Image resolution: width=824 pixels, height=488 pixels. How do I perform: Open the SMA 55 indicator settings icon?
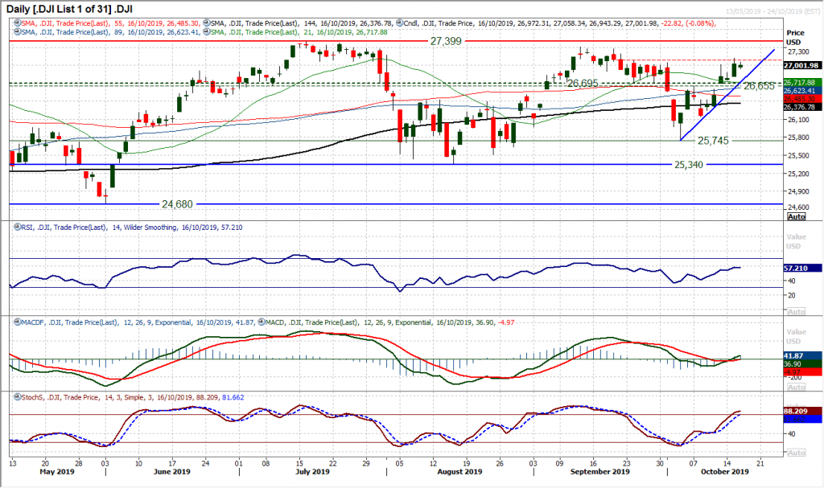[15, 23]
